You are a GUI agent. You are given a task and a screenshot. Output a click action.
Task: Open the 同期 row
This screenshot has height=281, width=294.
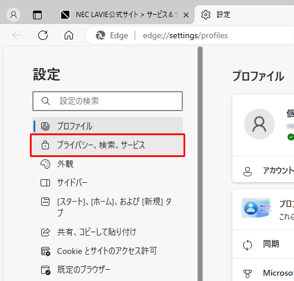(263, 244)
